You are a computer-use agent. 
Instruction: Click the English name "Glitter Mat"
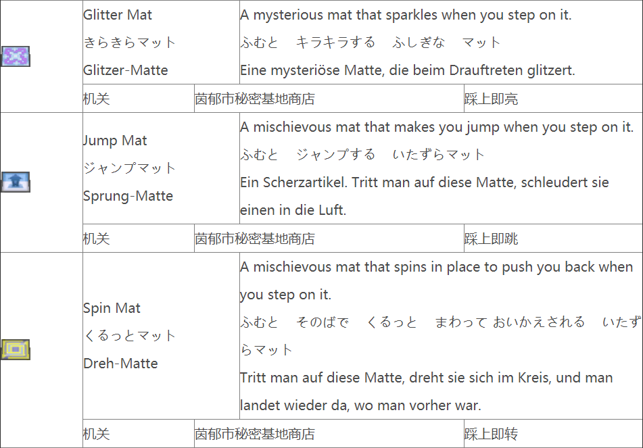coord(118,15)
